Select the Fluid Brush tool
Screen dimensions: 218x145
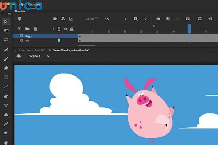click(6, 50)
